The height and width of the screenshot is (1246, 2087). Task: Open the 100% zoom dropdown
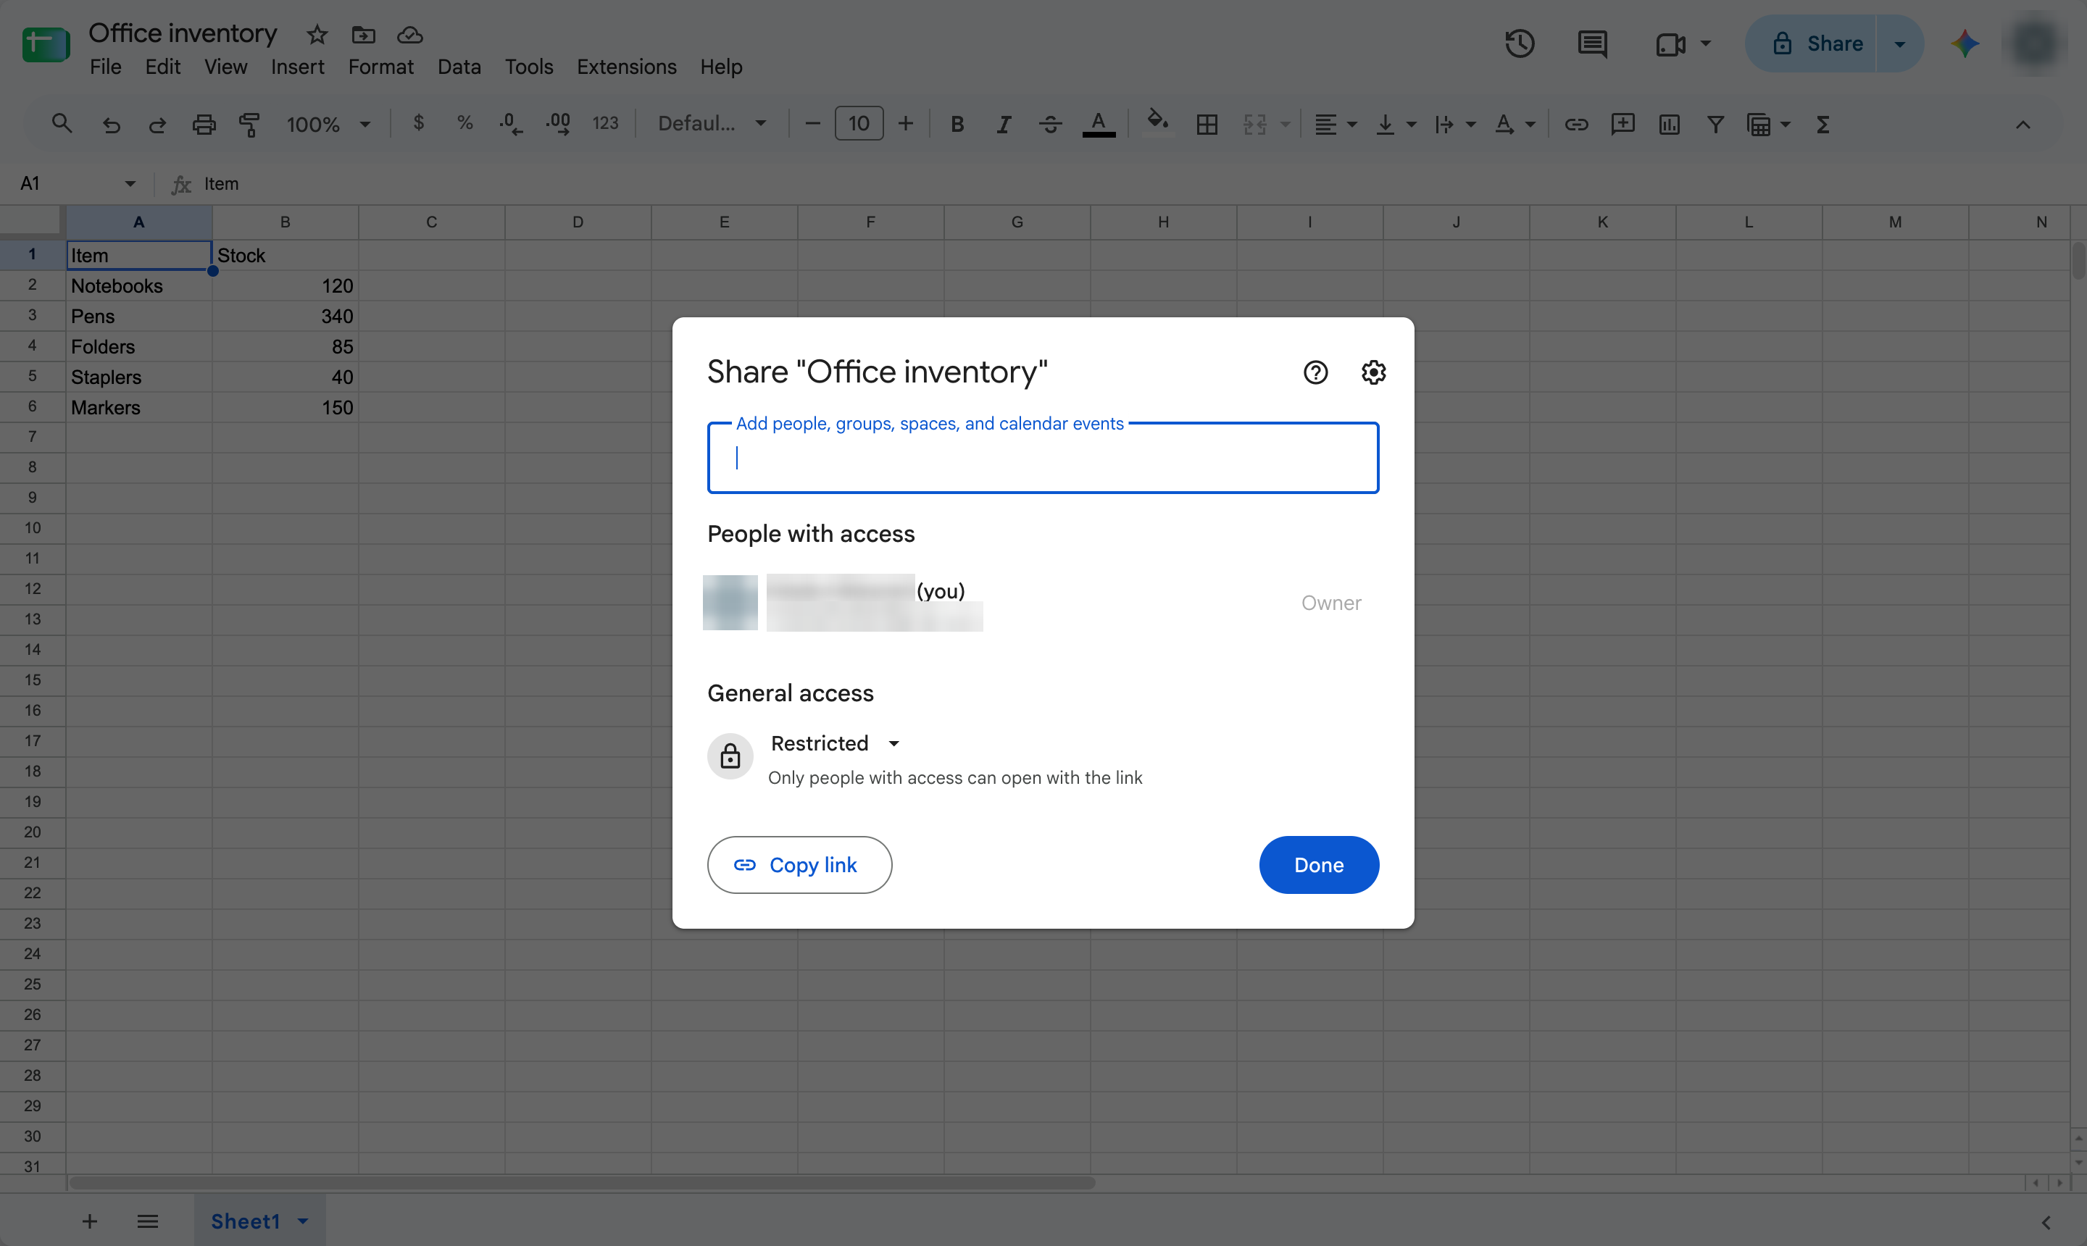pyautogui.click(x=328, y=125)
